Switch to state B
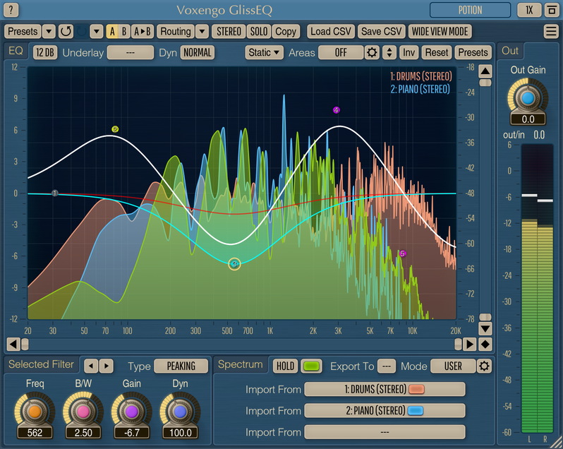The height and width of the screenshot is (449, 563). (x=124, y=32)
